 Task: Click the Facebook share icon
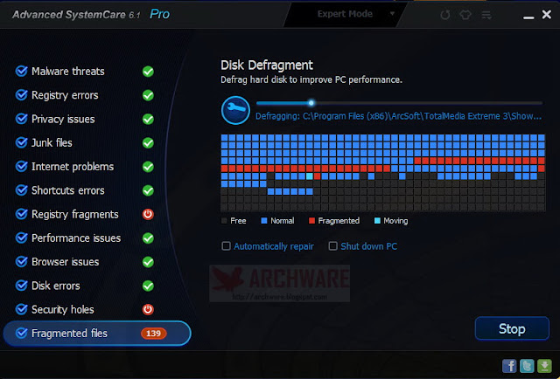(509, 366)
